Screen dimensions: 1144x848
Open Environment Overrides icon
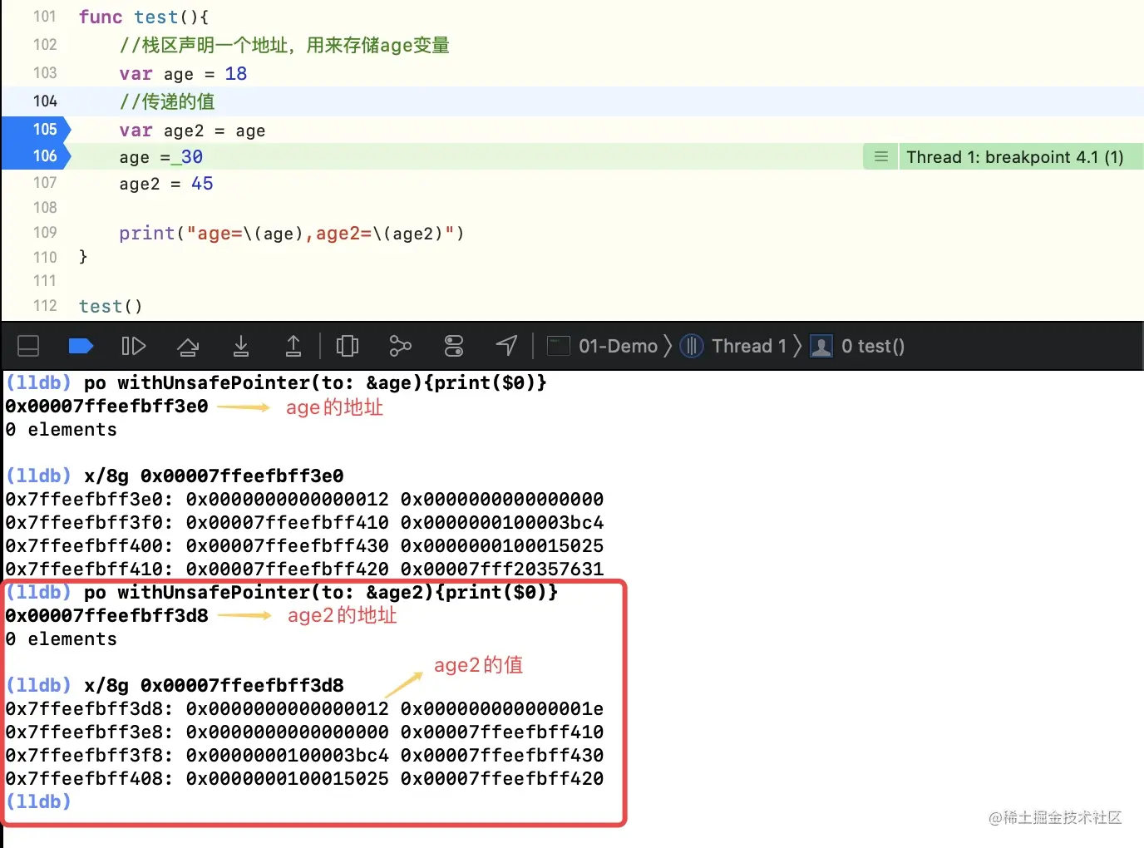[x=454, y=346]
